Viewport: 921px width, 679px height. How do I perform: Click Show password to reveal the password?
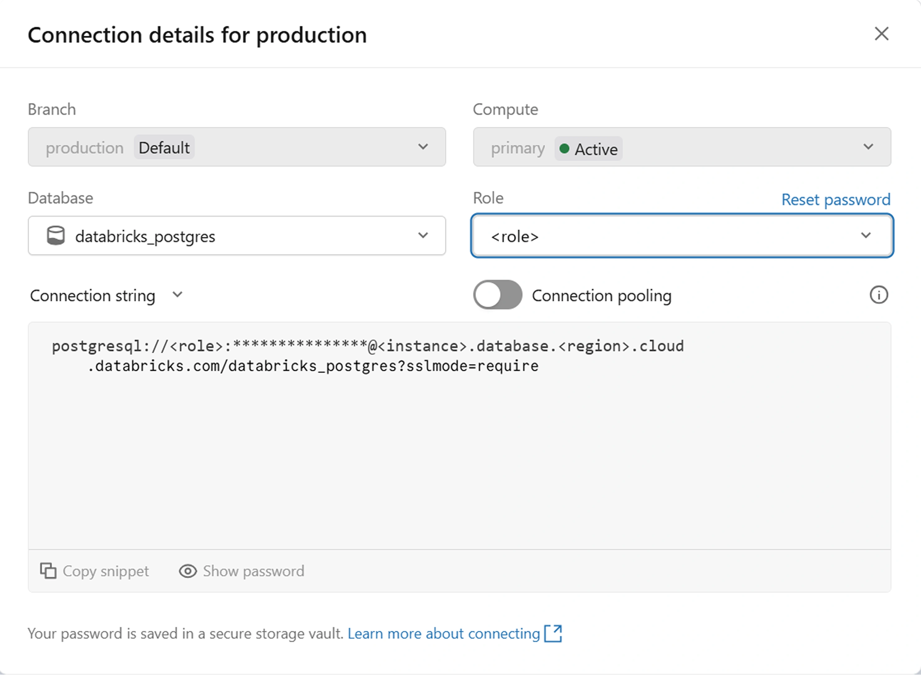pyautogui.click(x=242, y=571)
